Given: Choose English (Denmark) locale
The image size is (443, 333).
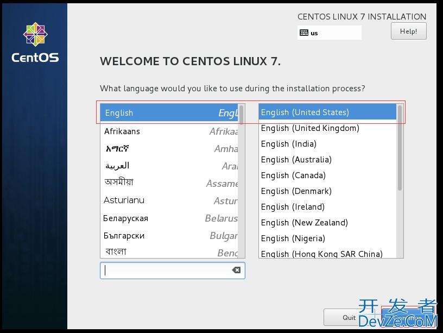Looking at the screenshot, I should (327, 191).
